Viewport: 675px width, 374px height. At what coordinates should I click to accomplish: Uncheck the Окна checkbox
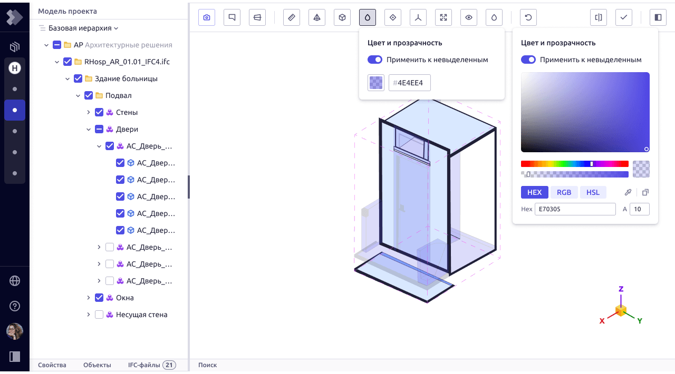[99, 298]
